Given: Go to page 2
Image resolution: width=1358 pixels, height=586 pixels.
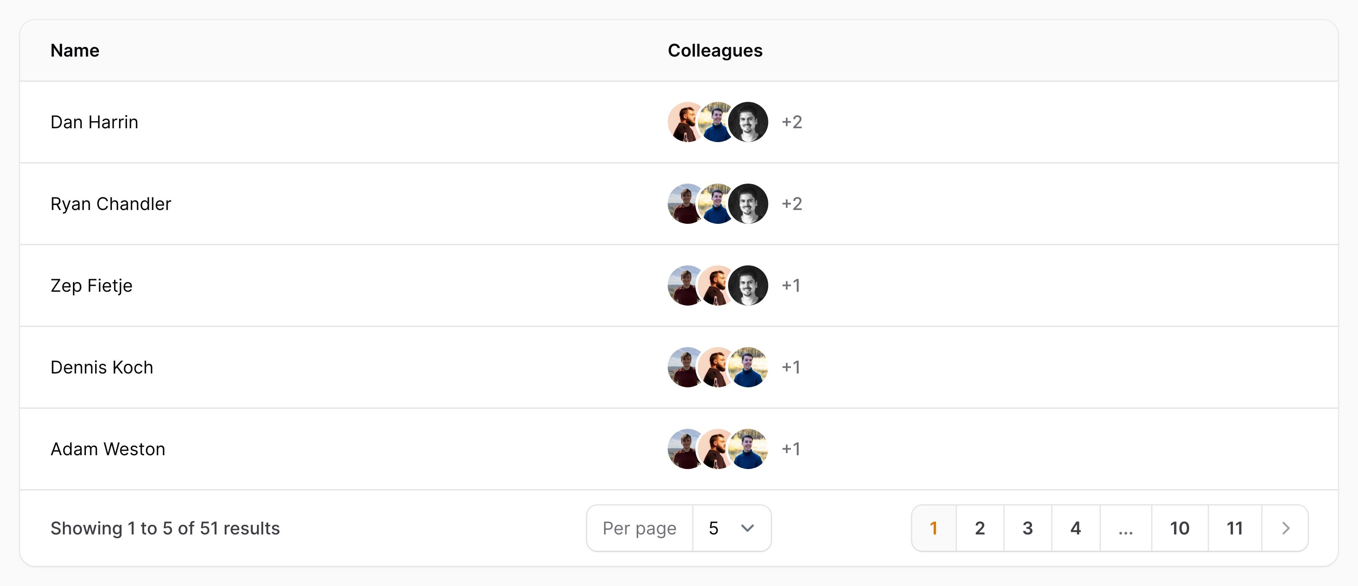Looking at the screenshot, I should pyautogui.click(x=980, y=528).
